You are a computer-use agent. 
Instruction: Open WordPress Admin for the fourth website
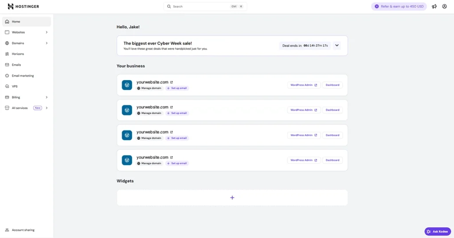click(304, 160)
